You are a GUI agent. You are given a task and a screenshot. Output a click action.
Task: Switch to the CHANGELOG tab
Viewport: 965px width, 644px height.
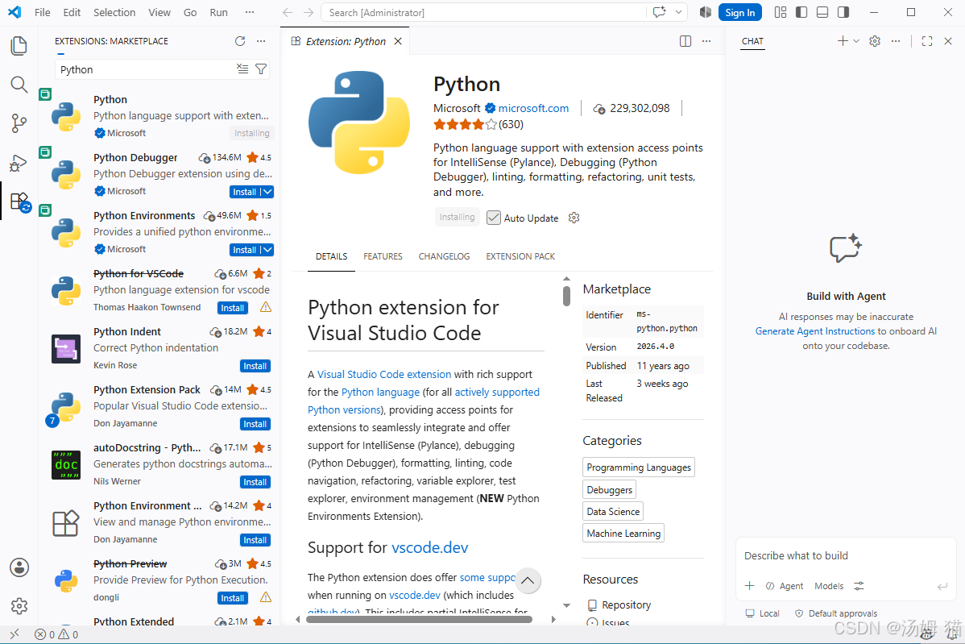coord(445,257)
